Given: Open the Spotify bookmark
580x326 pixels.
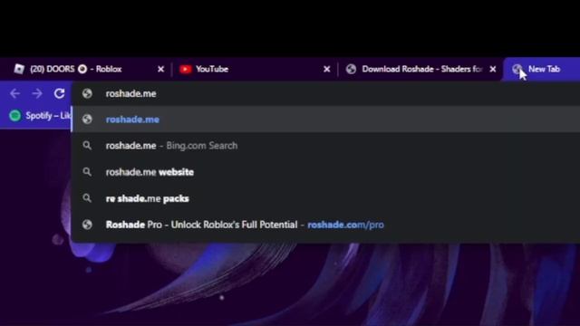Looking at the screenshot, I should (x=40, y=116).
